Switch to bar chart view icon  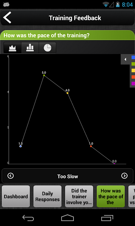30,48
